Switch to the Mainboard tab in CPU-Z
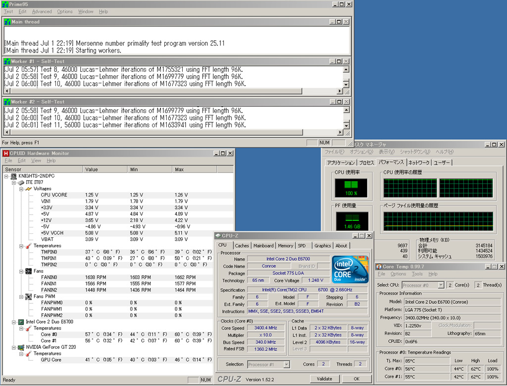This screenshot has height=386, width=507. click(x=263, y=245)
